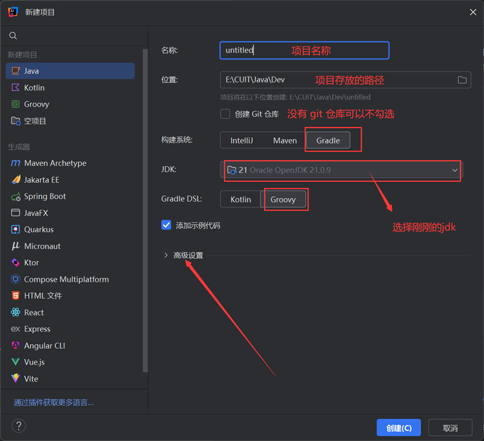The height and width of the screenshot is (441, 484).
Task: Choose Gradle as build system
Action: [x=328, y=140]
